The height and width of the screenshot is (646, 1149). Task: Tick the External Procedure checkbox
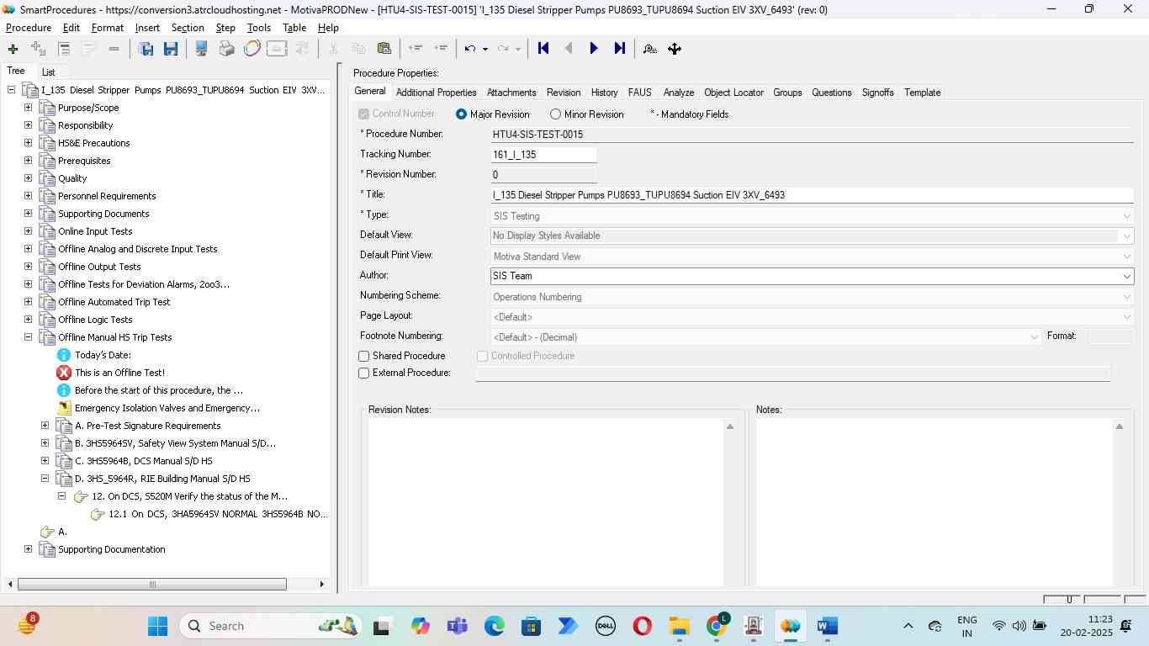pyautogui.click(x=364, y=373)
